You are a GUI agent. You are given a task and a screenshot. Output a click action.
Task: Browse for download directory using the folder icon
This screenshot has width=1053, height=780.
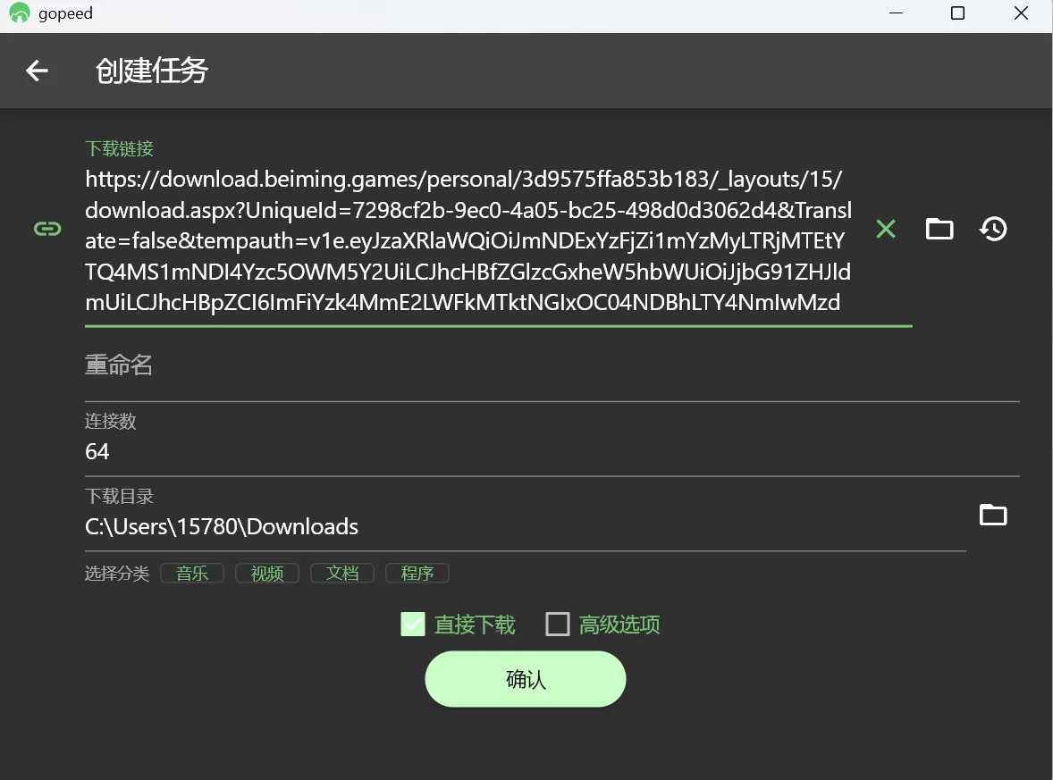pos(993,515)
